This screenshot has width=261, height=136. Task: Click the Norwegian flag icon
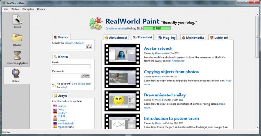coord(55,124)
